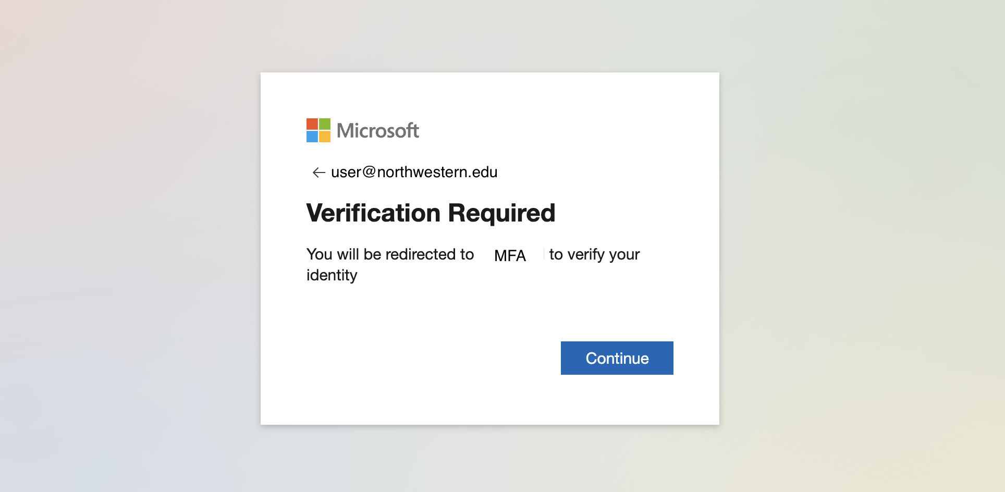Click the thin divider line after MFA

pyautogui.click(x=544, y=254)
